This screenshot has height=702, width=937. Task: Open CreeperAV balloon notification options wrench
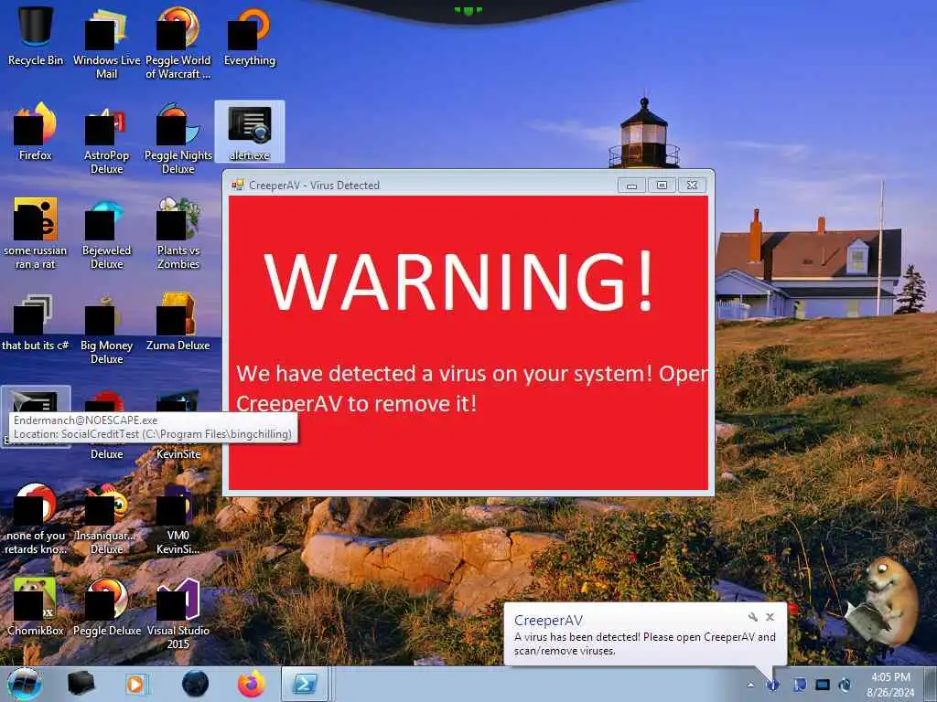pyautogui.click(x=753, y=617)
